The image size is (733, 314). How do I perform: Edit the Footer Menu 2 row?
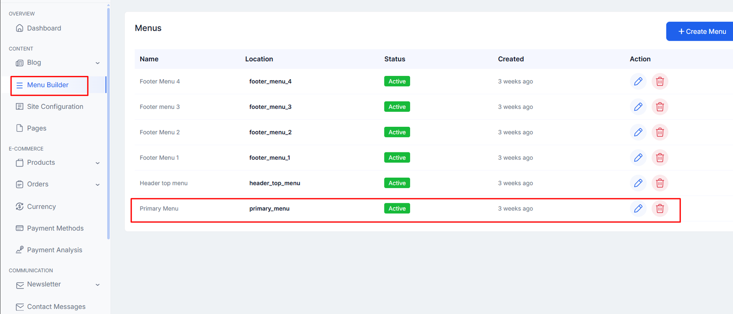click(638, 132)
